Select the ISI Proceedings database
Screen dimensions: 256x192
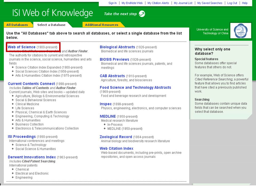[22, 137]
